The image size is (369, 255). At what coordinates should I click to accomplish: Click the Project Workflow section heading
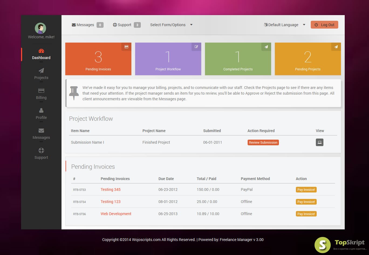click(x=91, y=119)
